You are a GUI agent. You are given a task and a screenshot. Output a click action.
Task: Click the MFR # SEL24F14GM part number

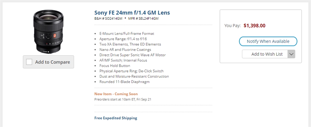(143, 18)
